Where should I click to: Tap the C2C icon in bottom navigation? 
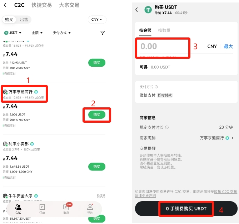click(x=18, y=209)
